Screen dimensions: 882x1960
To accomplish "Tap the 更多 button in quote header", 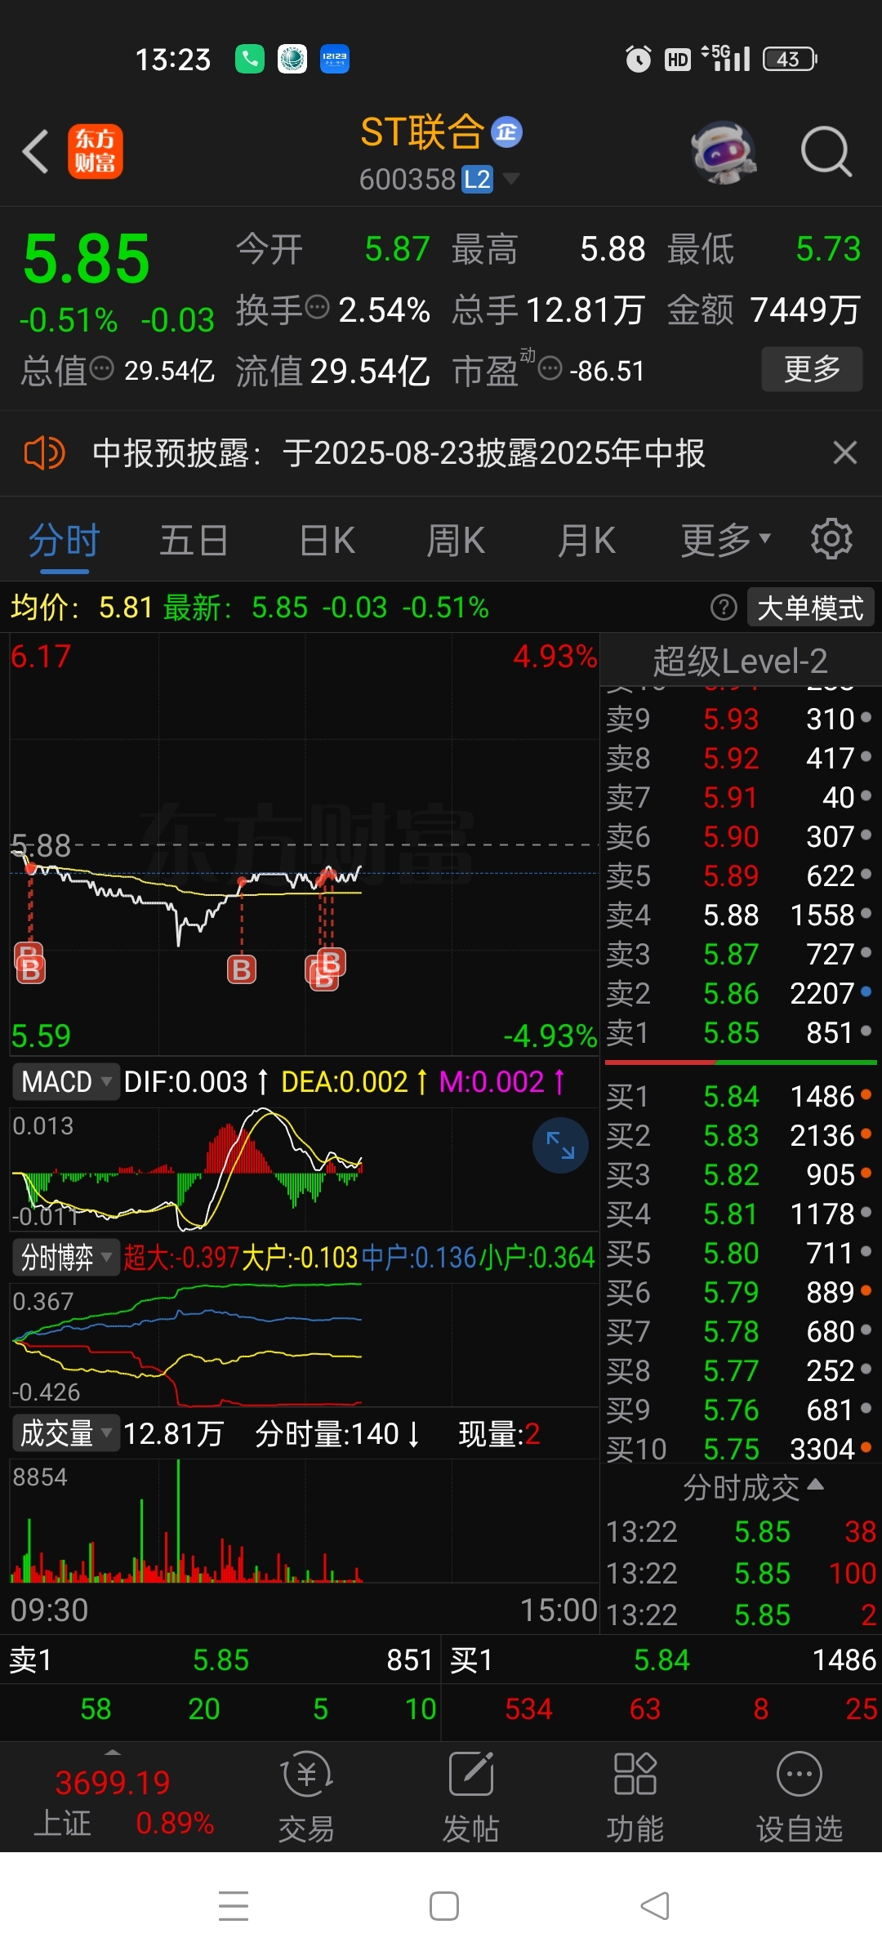I will 812,369.
